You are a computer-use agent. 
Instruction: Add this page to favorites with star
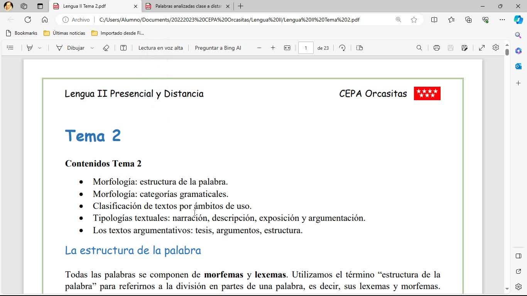(x=414, y=20)
